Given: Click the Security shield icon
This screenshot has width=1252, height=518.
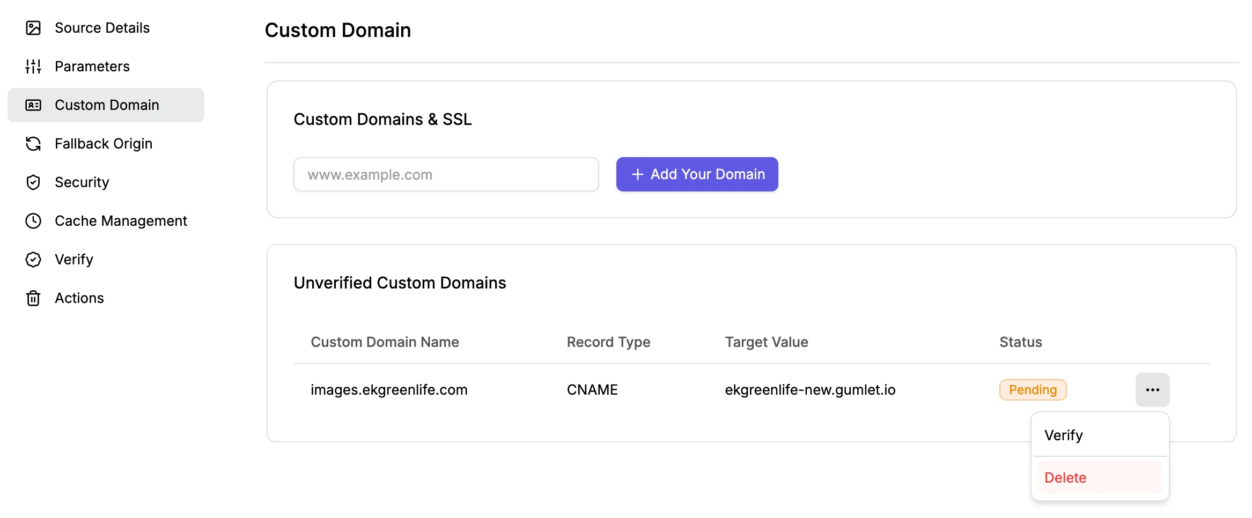Looking at the screenshot, I should (33, 182).
